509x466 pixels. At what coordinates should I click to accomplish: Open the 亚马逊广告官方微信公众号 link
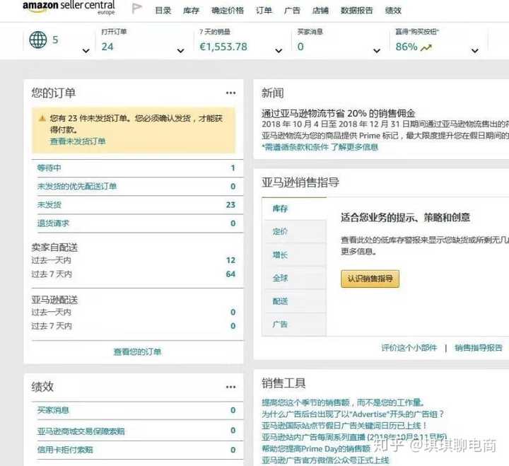tap(325, 460)
